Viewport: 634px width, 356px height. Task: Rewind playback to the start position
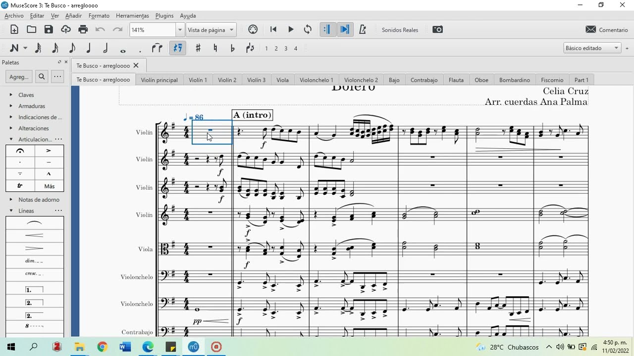(273, 30)
